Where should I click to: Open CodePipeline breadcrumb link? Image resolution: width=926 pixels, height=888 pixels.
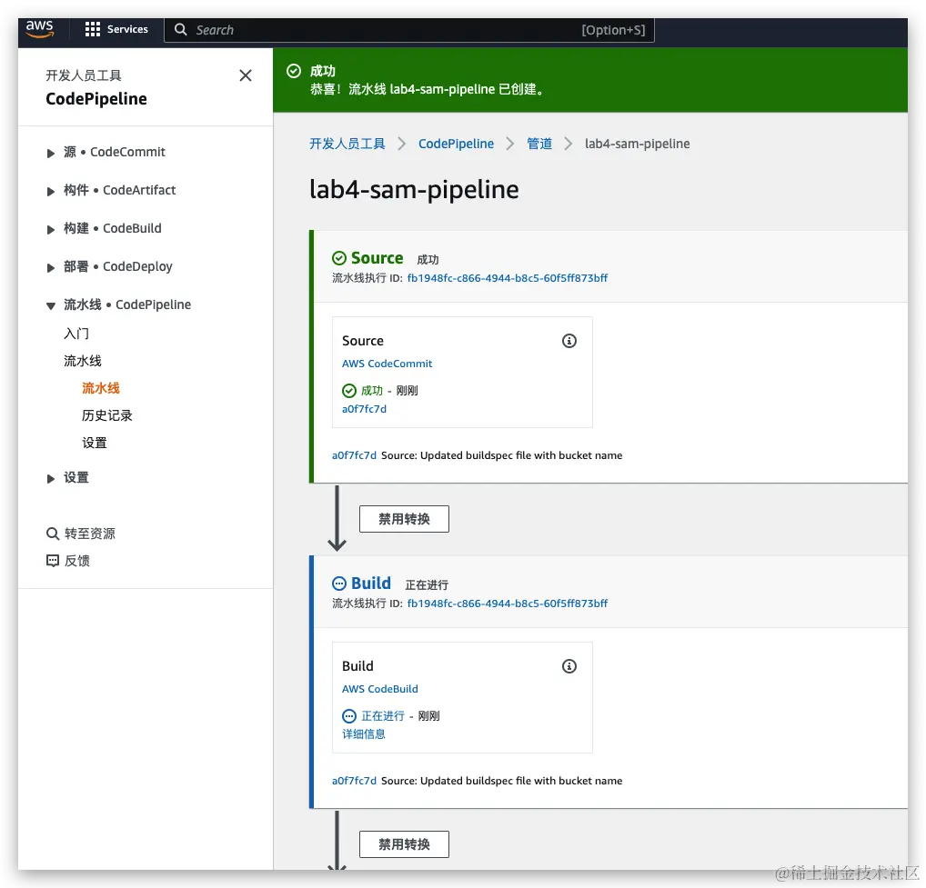[456, 144]
